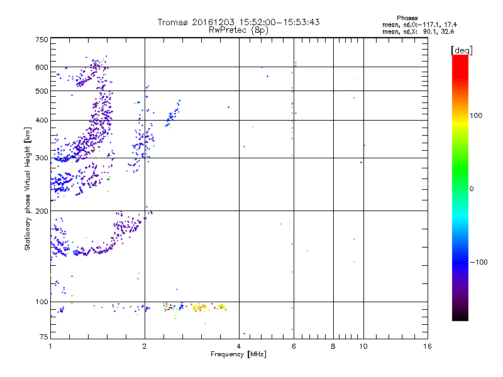Click the "mean, sd,X: 90.1, 32.6" statistic

click(418, 31)
